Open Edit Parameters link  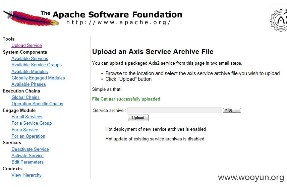click(x=27, y=162)
